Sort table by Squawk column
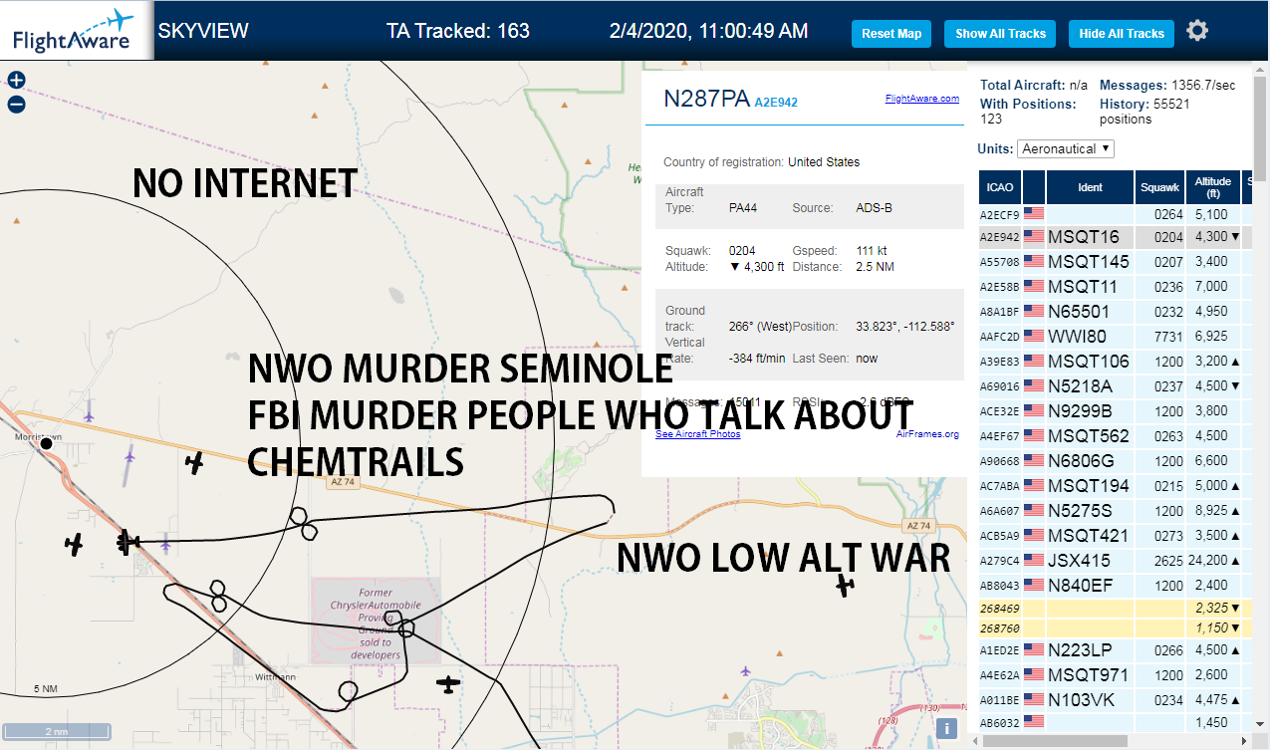Screen dimensions: 1270x750 point(1159,187)
